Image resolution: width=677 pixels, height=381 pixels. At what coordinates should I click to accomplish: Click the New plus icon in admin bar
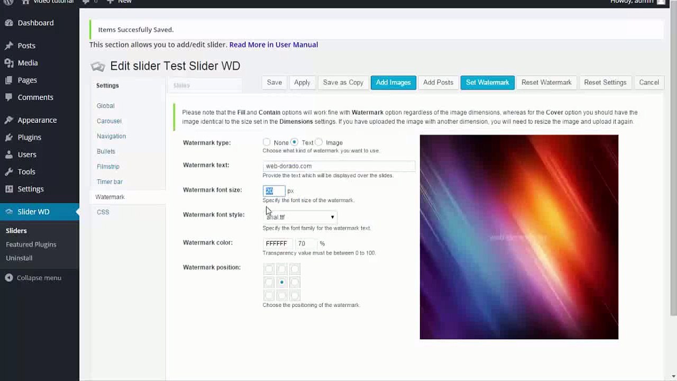pos(110,2)
